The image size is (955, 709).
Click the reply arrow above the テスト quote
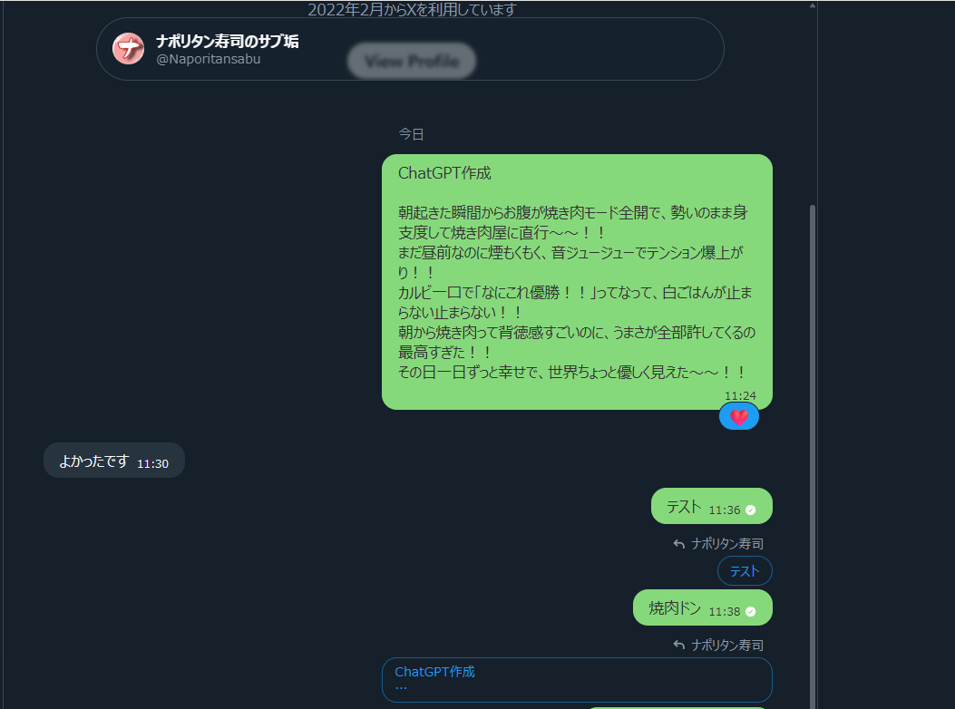pos(679,544)
